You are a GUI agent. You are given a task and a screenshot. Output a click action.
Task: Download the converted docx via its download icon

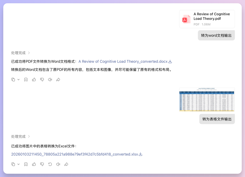(x=170, y=61)
